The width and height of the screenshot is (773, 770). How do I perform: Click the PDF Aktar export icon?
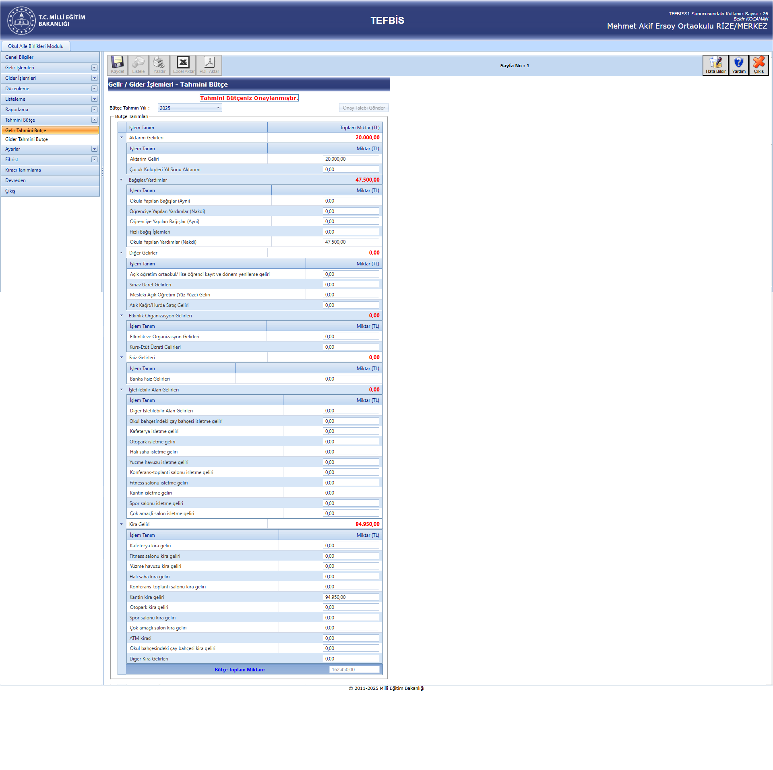pos(209,65)
